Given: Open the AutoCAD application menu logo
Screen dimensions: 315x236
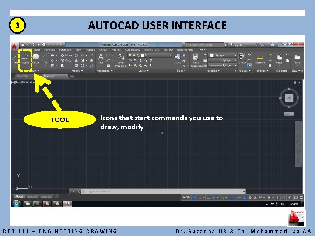Looking at the screenshot, I should tap(14, 46).
